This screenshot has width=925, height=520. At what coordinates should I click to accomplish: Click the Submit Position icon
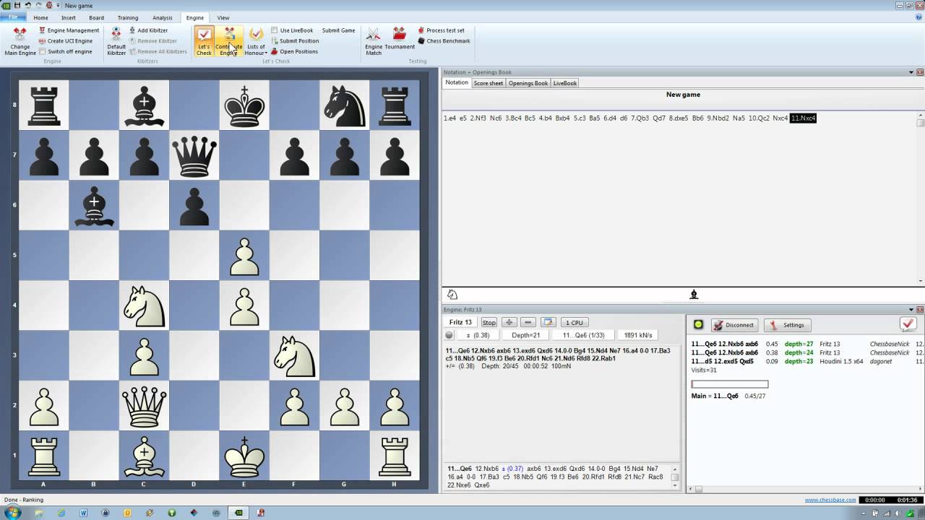click(x=275, y=41)
